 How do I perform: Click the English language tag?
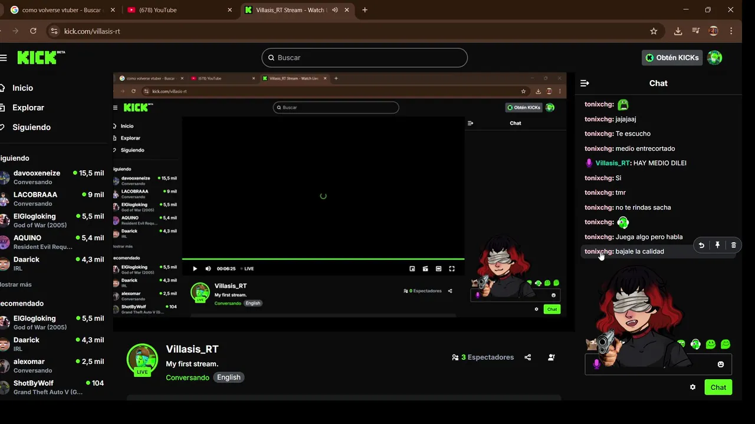point(229,377)
